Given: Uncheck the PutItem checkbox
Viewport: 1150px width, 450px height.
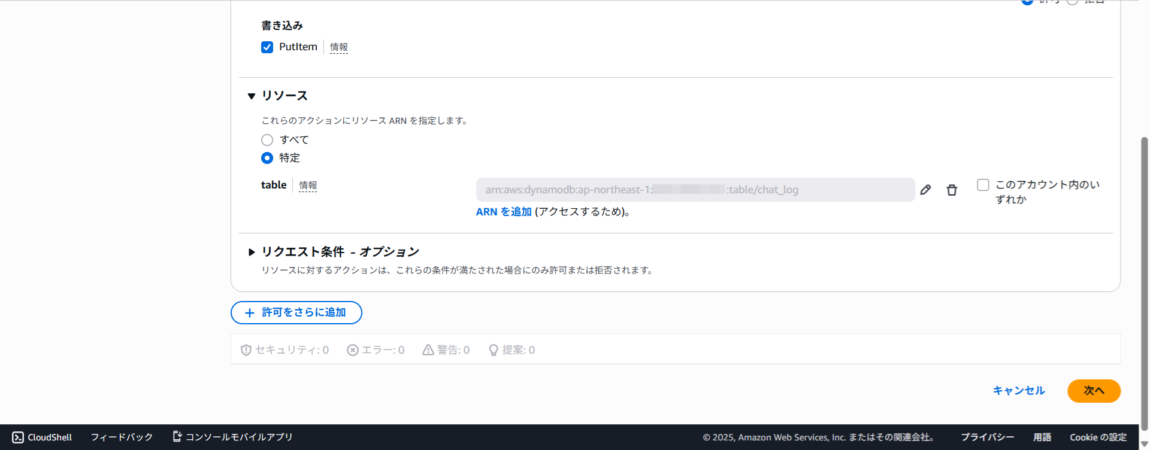Looking at the screenshot, I should click(x=267, y=47).
